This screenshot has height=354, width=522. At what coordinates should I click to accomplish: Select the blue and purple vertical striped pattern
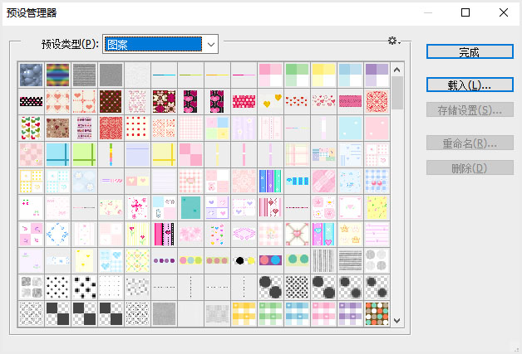pyautogui.click(x=271, y=182)
